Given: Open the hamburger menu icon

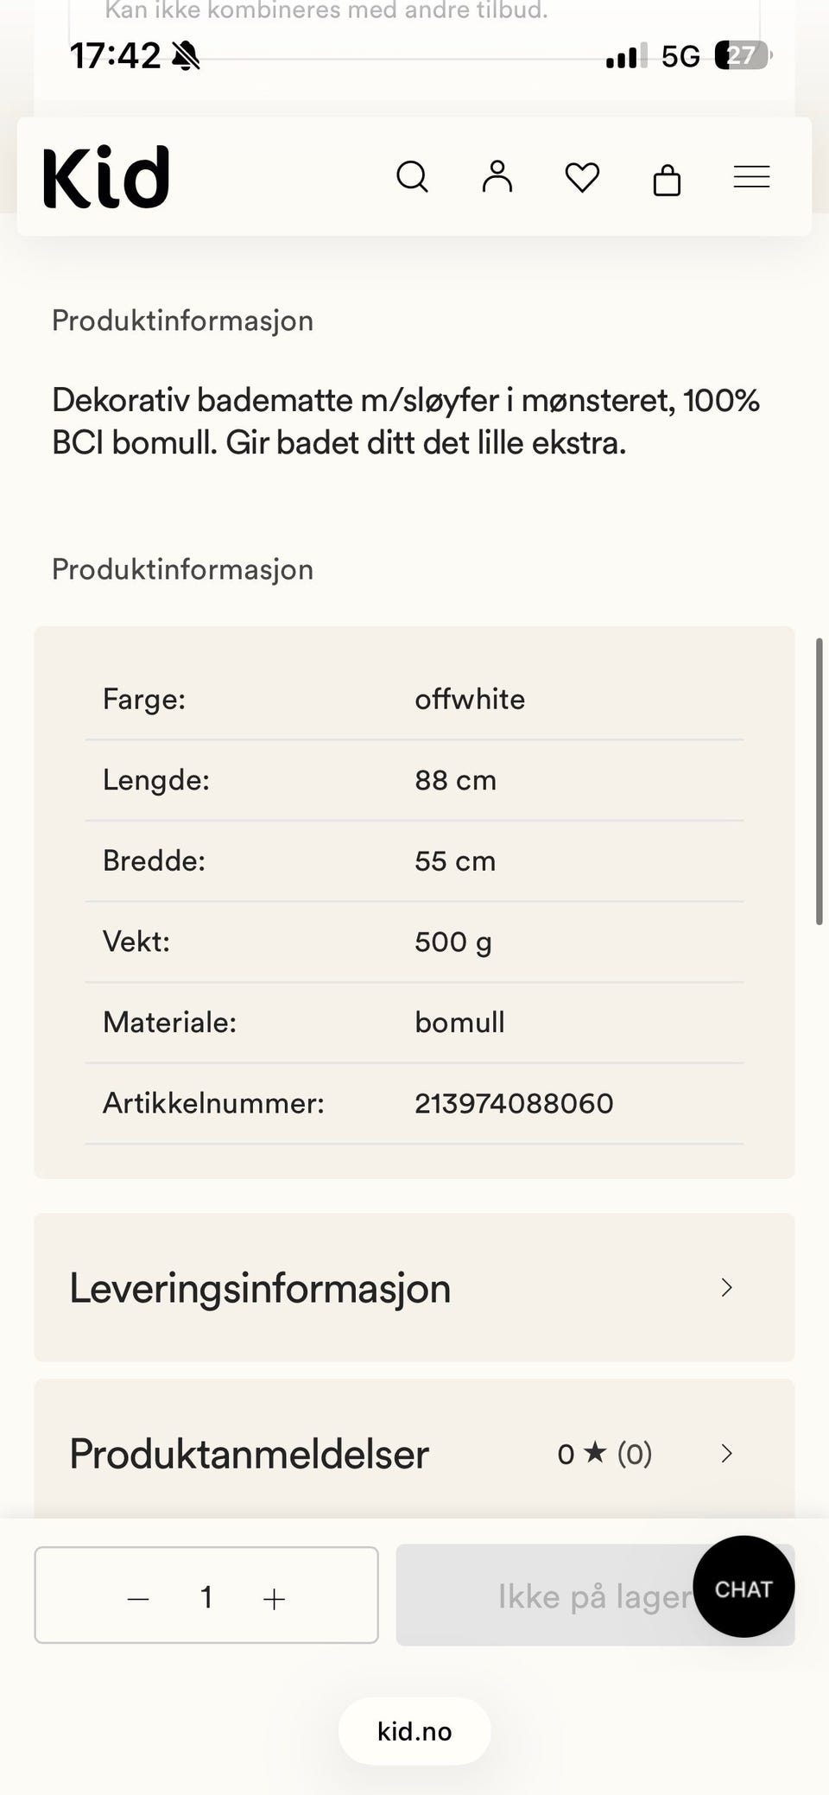Looking at the screenshot, I should tap(751, 177).
